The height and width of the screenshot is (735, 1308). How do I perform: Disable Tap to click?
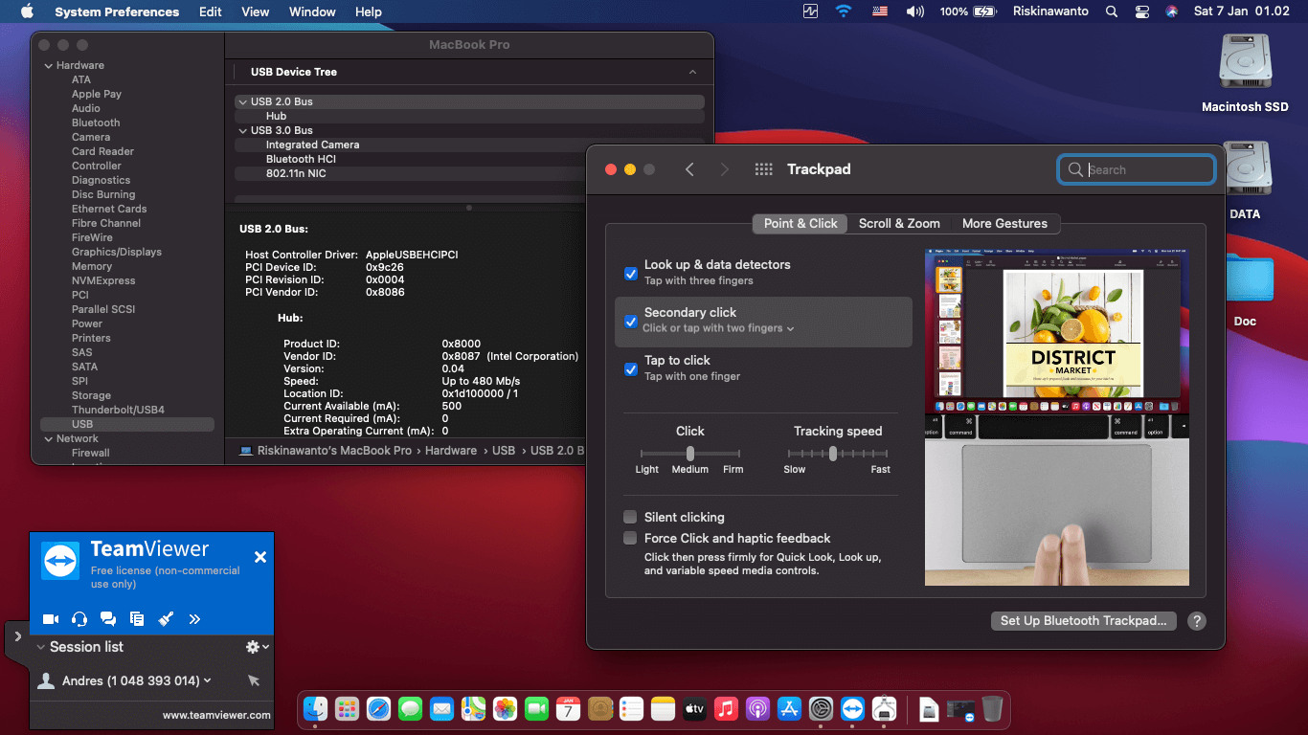click(x=630, y=370)
